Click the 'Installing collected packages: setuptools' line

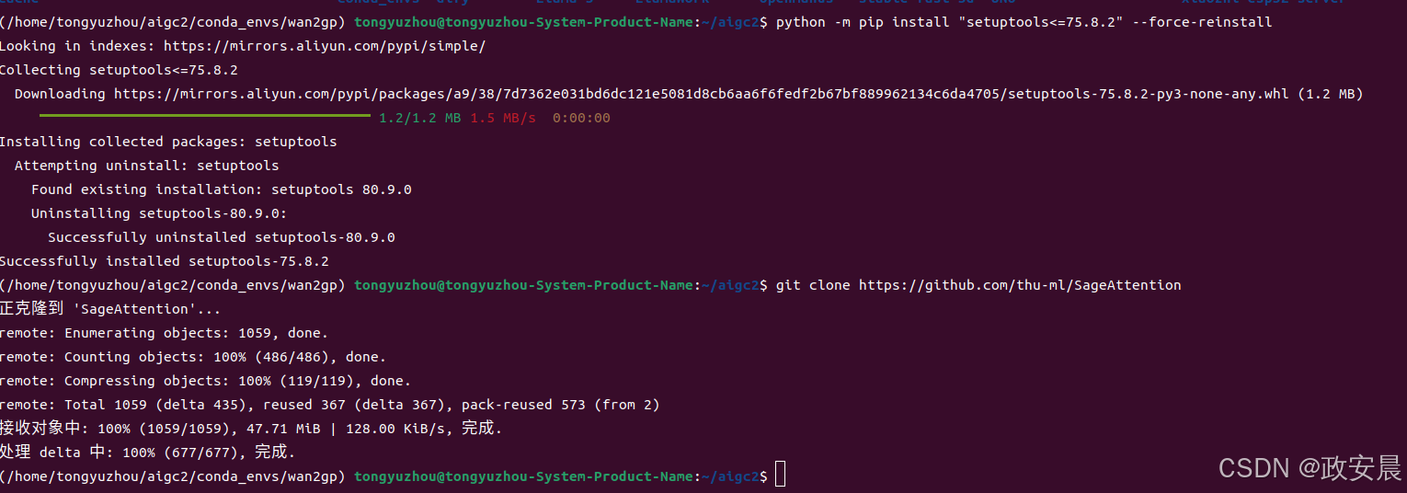pos(168,142)
